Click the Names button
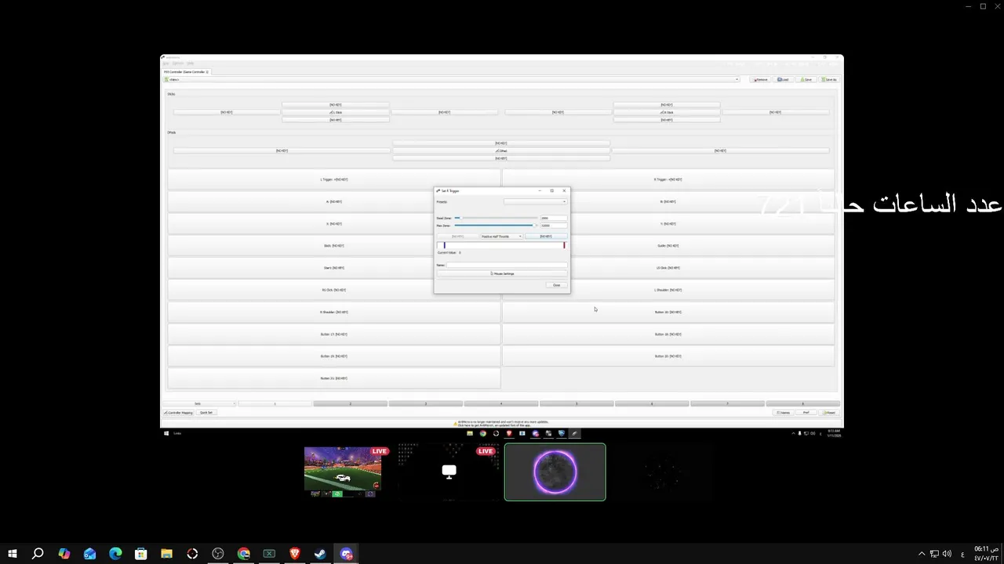1004x564 pixels. 783,412
